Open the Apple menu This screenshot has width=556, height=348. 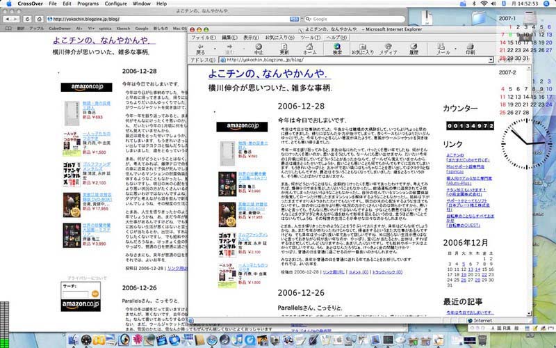(x=9, y=3)
